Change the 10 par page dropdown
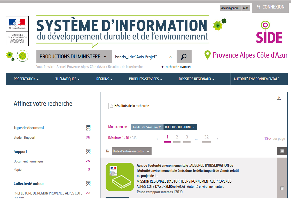291x202 pixels. (x=268, y=139)
